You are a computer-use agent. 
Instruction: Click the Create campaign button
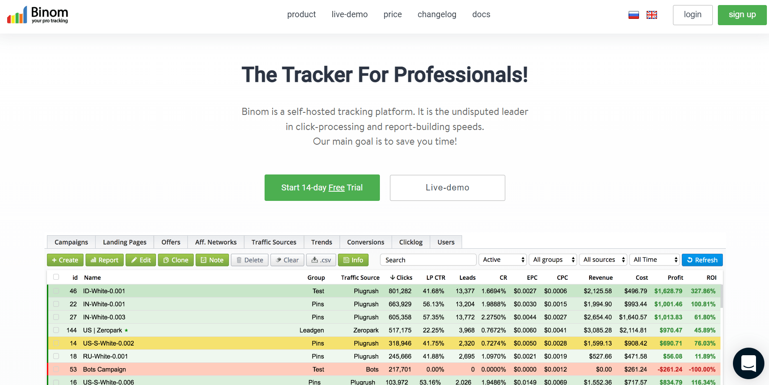pos(65,260)
